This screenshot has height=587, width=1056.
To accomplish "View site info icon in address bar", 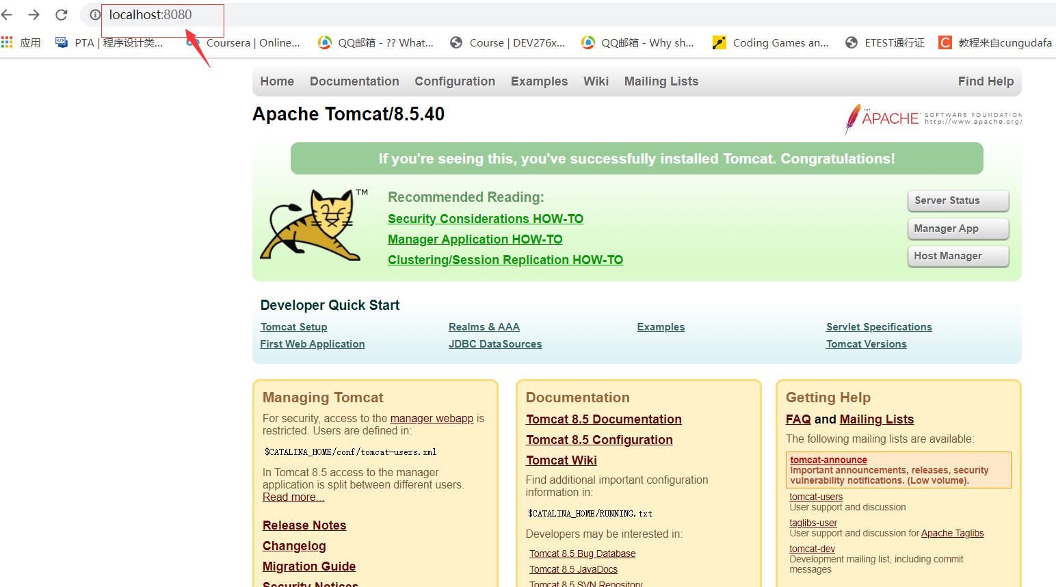I will [x=95, y=14].
